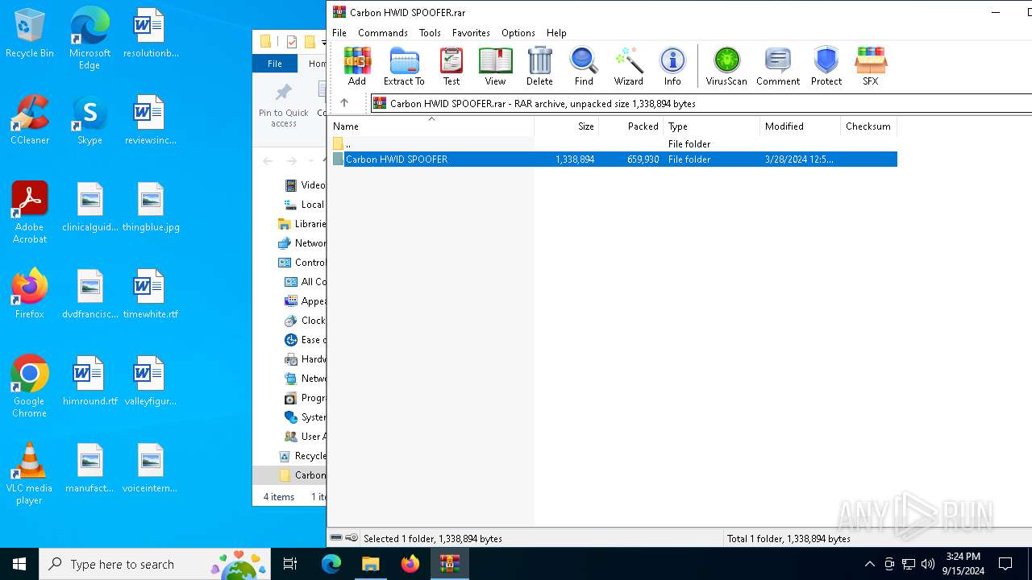The image size is (1032, 580).
Task: Click WinRAR icon on taskbar
Action: (x=449, y=564)
